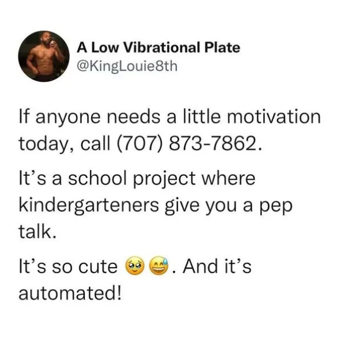This screenshot has width=338, height=338.
Task: Open the @KingLouie8th handle
Action: [x=127, y=66]
